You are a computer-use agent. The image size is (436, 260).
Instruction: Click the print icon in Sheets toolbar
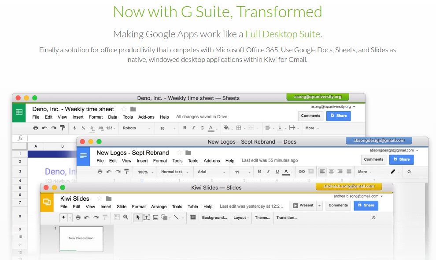point(36,128)
